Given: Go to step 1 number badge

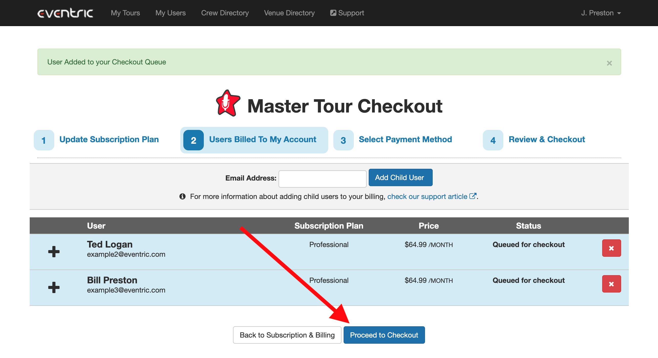Looking at the screenshot, I should [44, 140].
